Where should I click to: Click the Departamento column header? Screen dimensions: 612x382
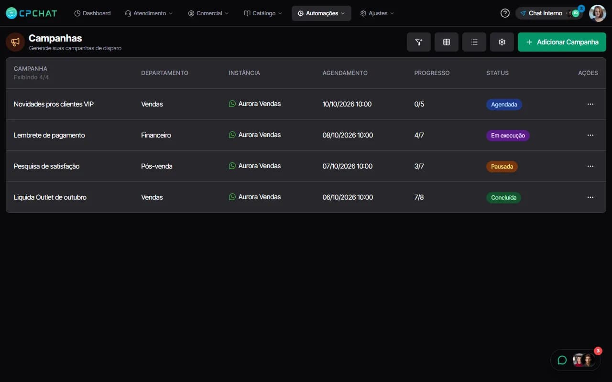[x=164, y=73]
